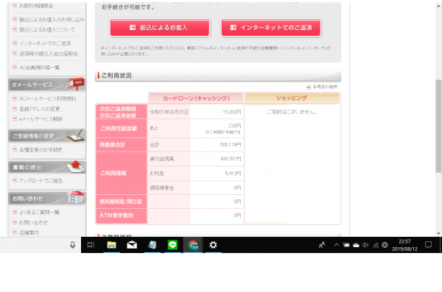The height and width of the screenshot is (292, 442).
Task: Click the ご契約はございません text
Action: click(x=292, y=112)
